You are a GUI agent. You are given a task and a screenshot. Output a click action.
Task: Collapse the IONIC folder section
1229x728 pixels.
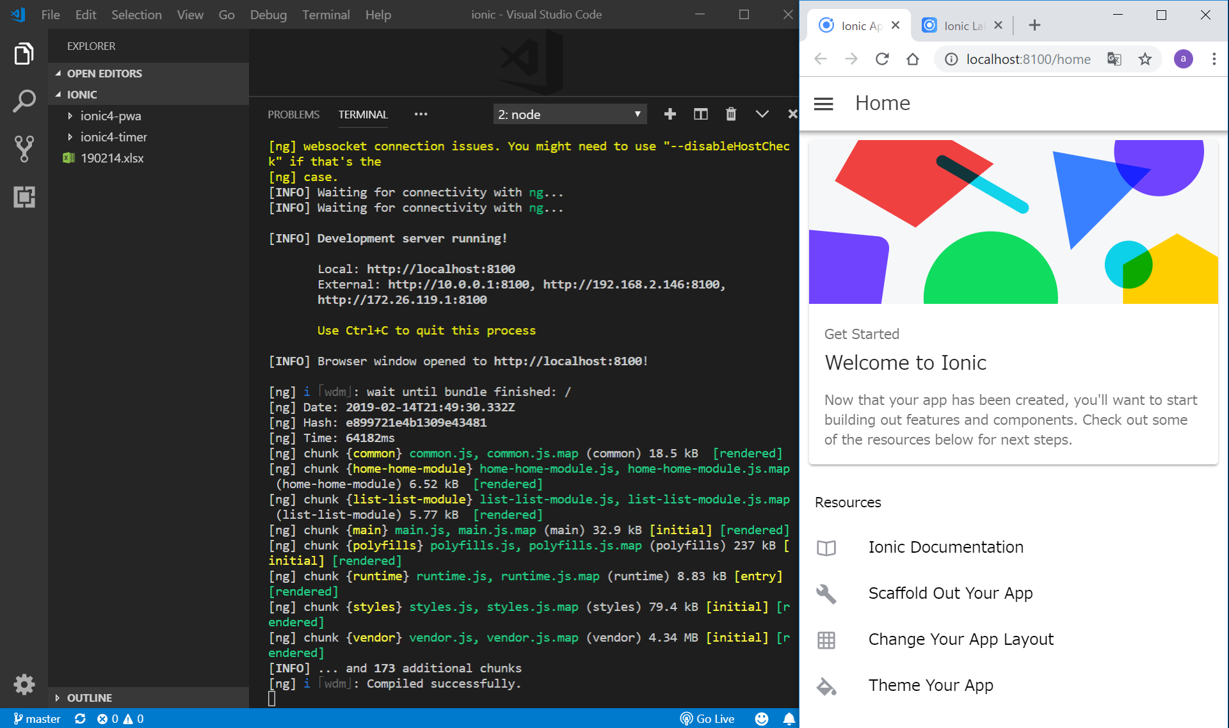tap(149, 94)
